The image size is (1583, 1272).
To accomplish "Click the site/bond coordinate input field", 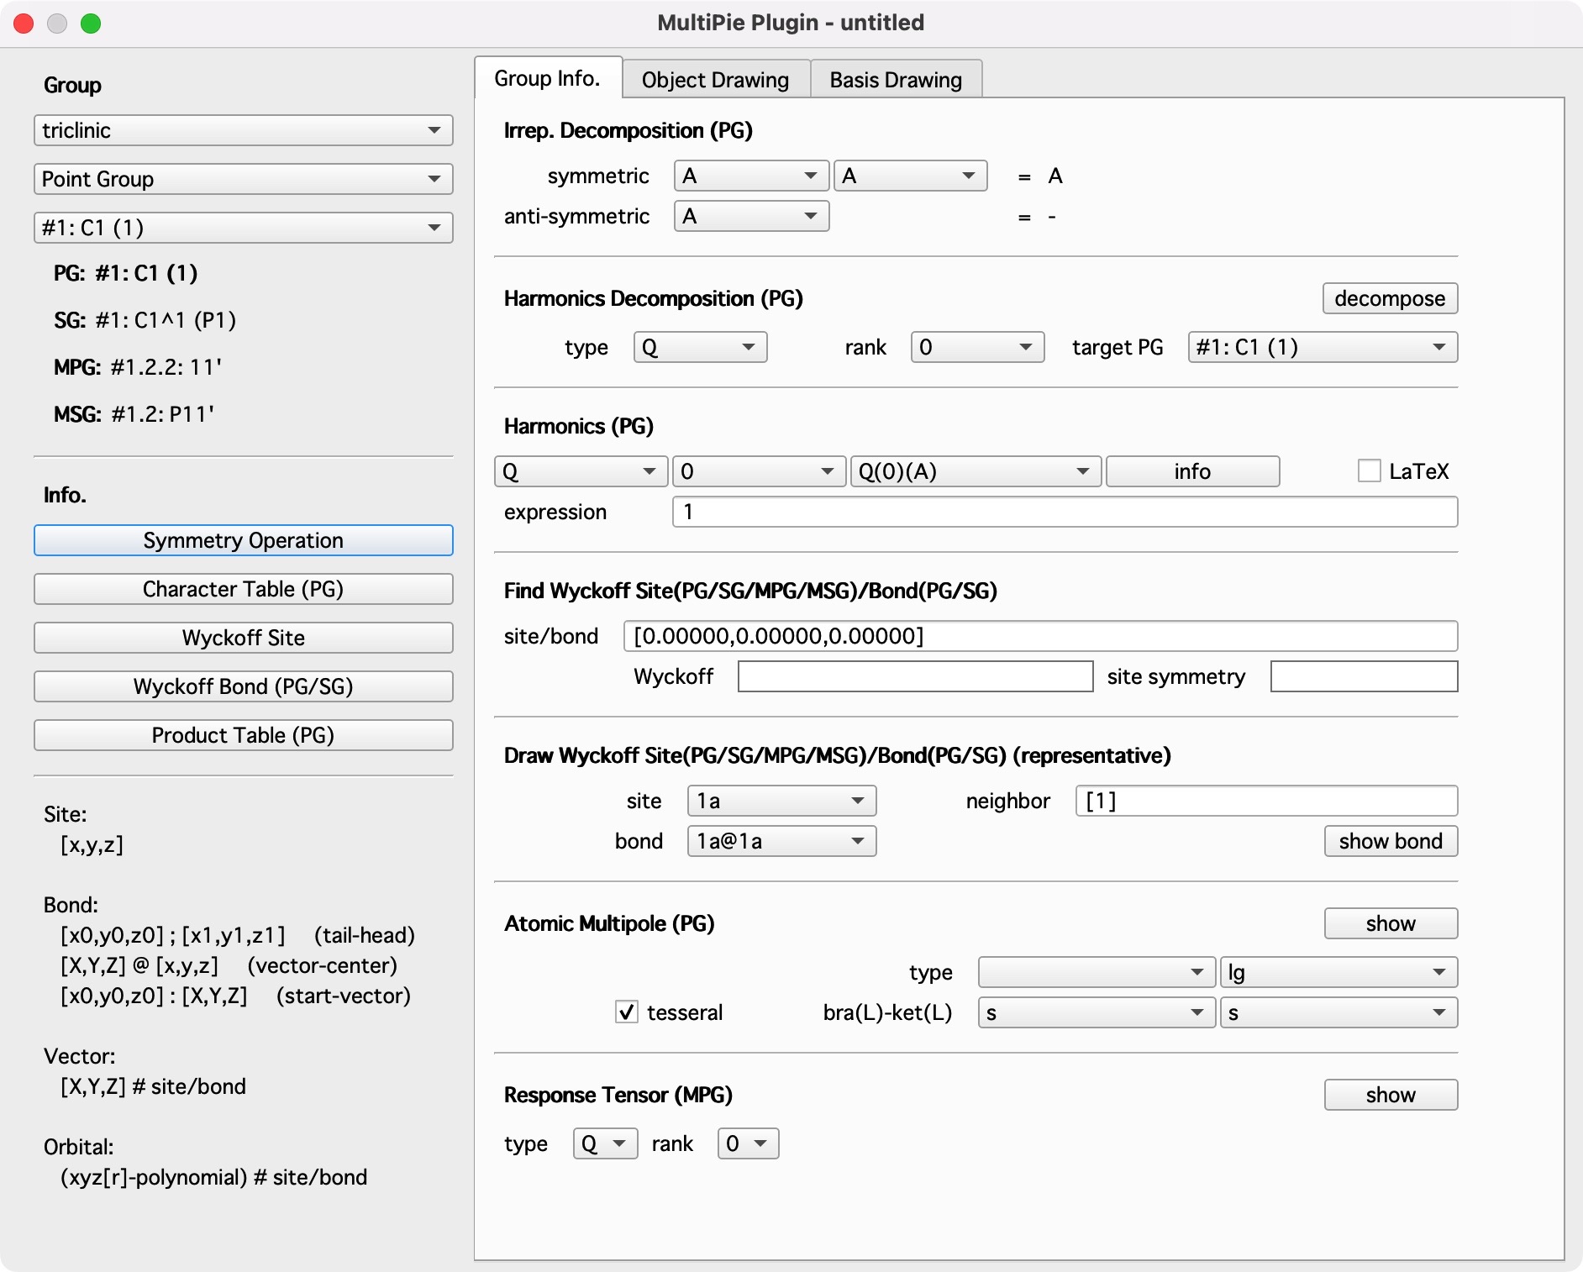I will (x=1039, y=636).
